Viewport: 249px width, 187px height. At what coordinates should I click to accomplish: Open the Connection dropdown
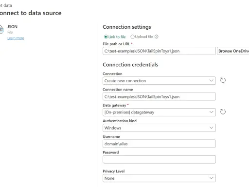coord(159,81)
